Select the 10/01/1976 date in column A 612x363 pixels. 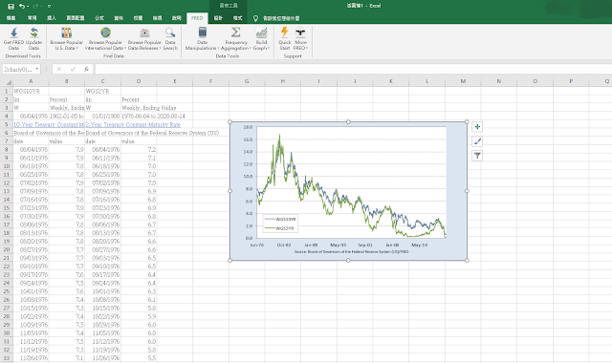pos(31,291)
